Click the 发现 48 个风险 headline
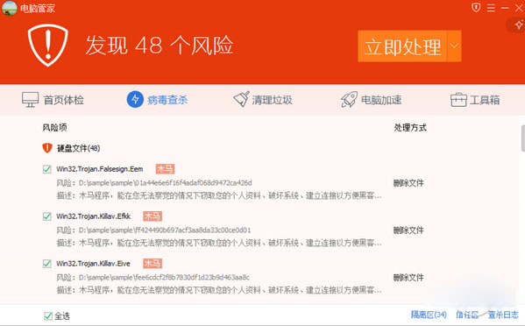 (x=159, y=46)
